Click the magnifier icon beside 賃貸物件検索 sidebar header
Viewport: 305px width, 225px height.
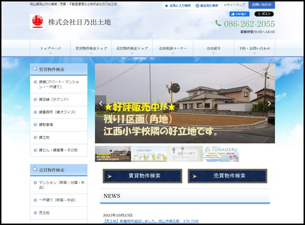coord(35,69)
